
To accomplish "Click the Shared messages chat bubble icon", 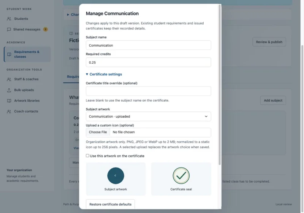I will (9, 30).
